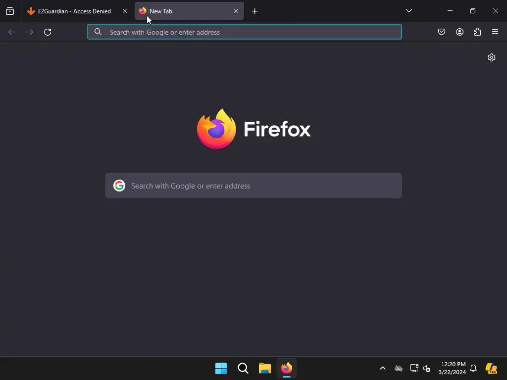
Task: Close the New Tab tab
Action: (x=236, y=11)
